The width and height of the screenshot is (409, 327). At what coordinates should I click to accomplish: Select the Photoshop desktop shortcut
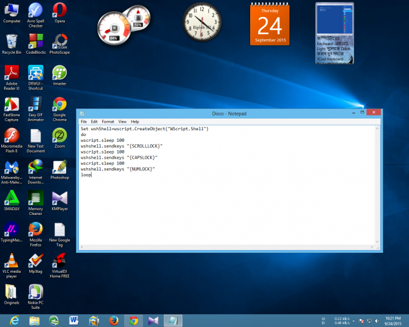click(x=60, y=169)
